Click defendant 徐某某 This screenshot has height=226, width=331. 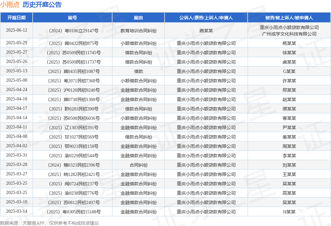[289, 53]
